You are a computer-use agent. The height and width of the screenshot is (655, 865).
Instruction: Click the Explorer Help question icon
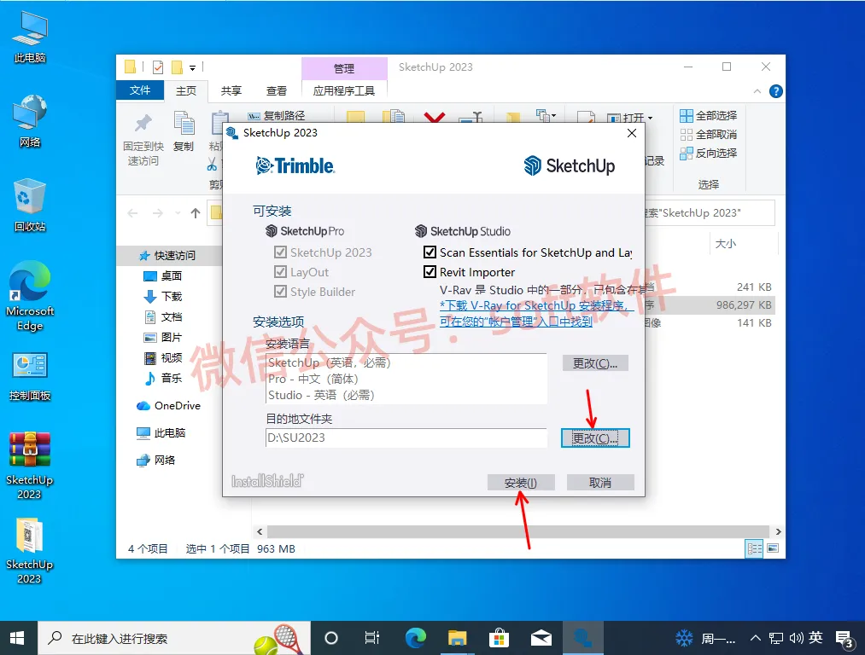pyautogui.click(x=775, y=91)
